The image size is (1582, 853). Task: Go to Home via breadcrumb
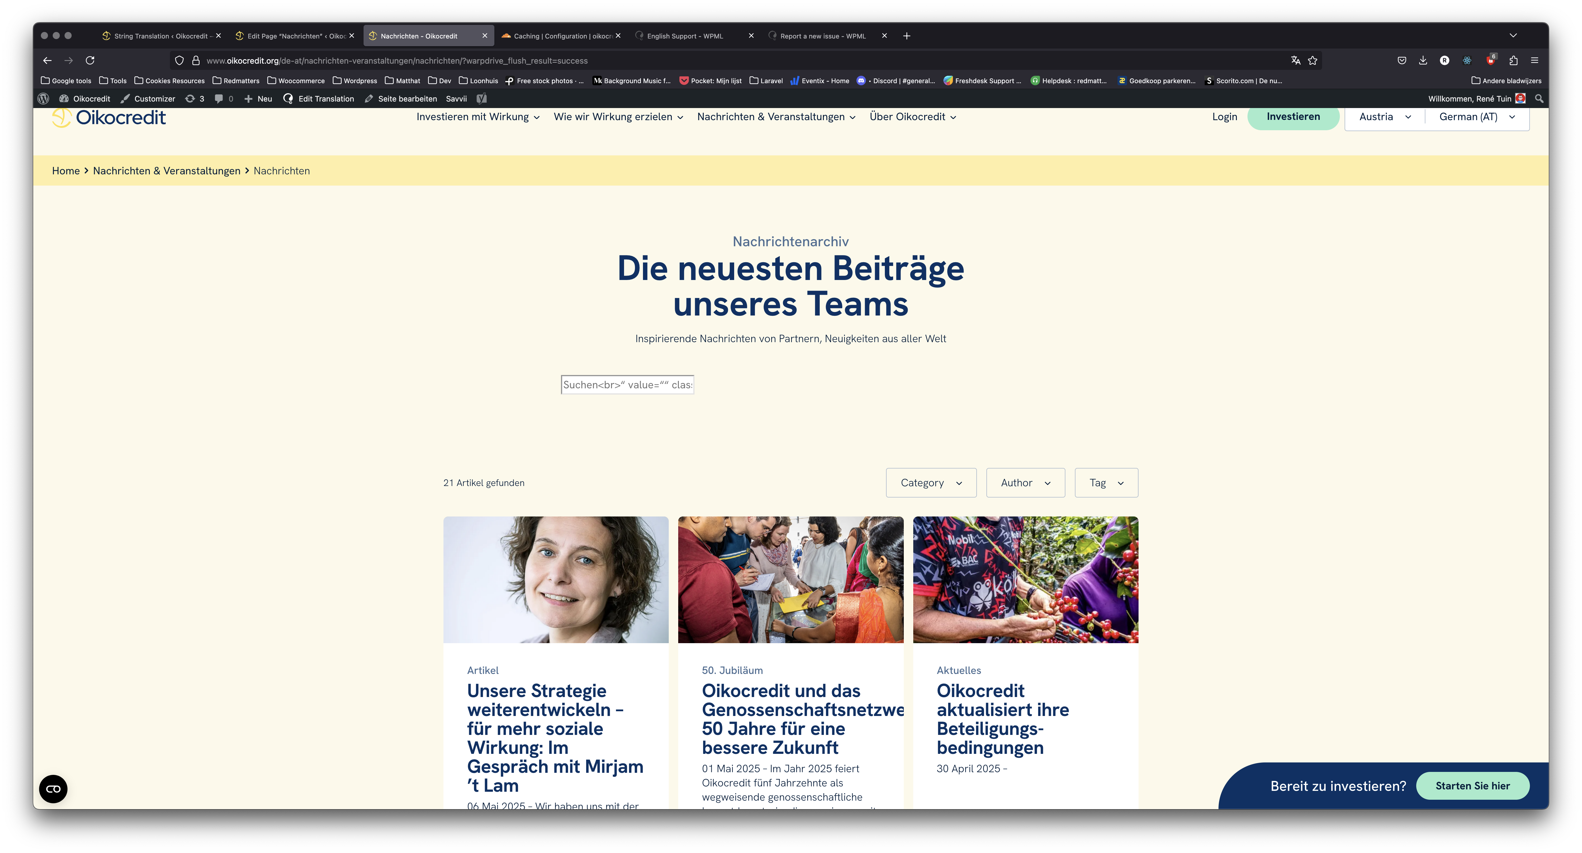tap(66, 171)
